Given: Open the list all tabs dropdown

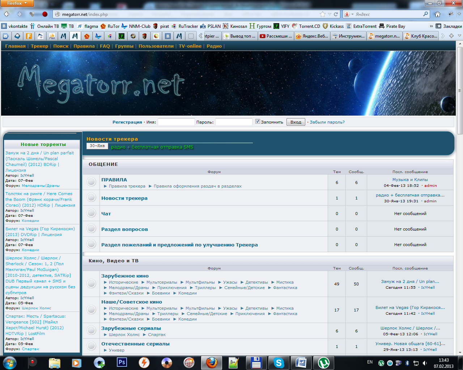Looking at the screenshot, I should coord(459,36).
